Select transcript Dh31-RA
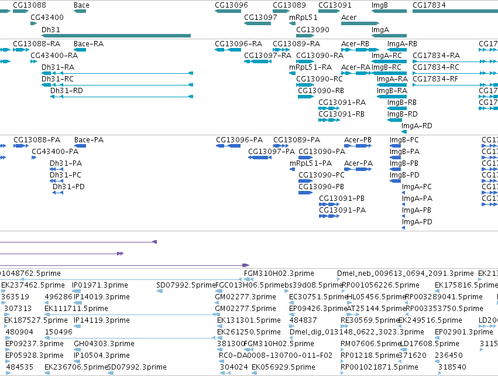 117,73
